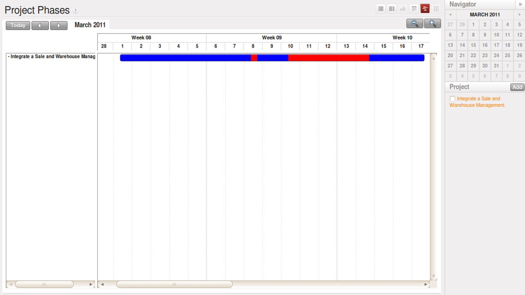Open the kanban grid view
This screenshot has height=295, width=525.
pos(436,9)
